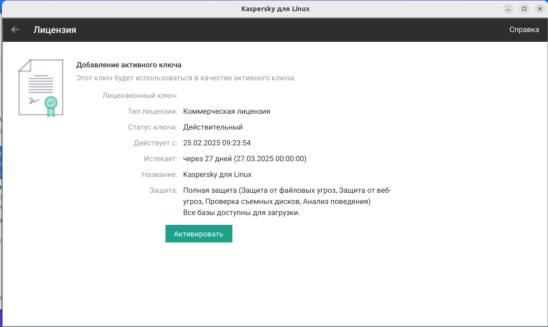Click the Статус ключа label
This screenshot has height=327, width=548.
pos(153,127)
